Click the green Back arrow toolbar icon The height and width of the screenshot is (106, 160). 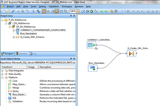pyautogui.click(x=102, y=11)
